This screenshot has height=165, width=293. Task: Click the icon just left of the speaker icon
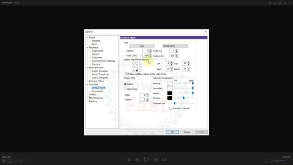click(x=272, y=161)
